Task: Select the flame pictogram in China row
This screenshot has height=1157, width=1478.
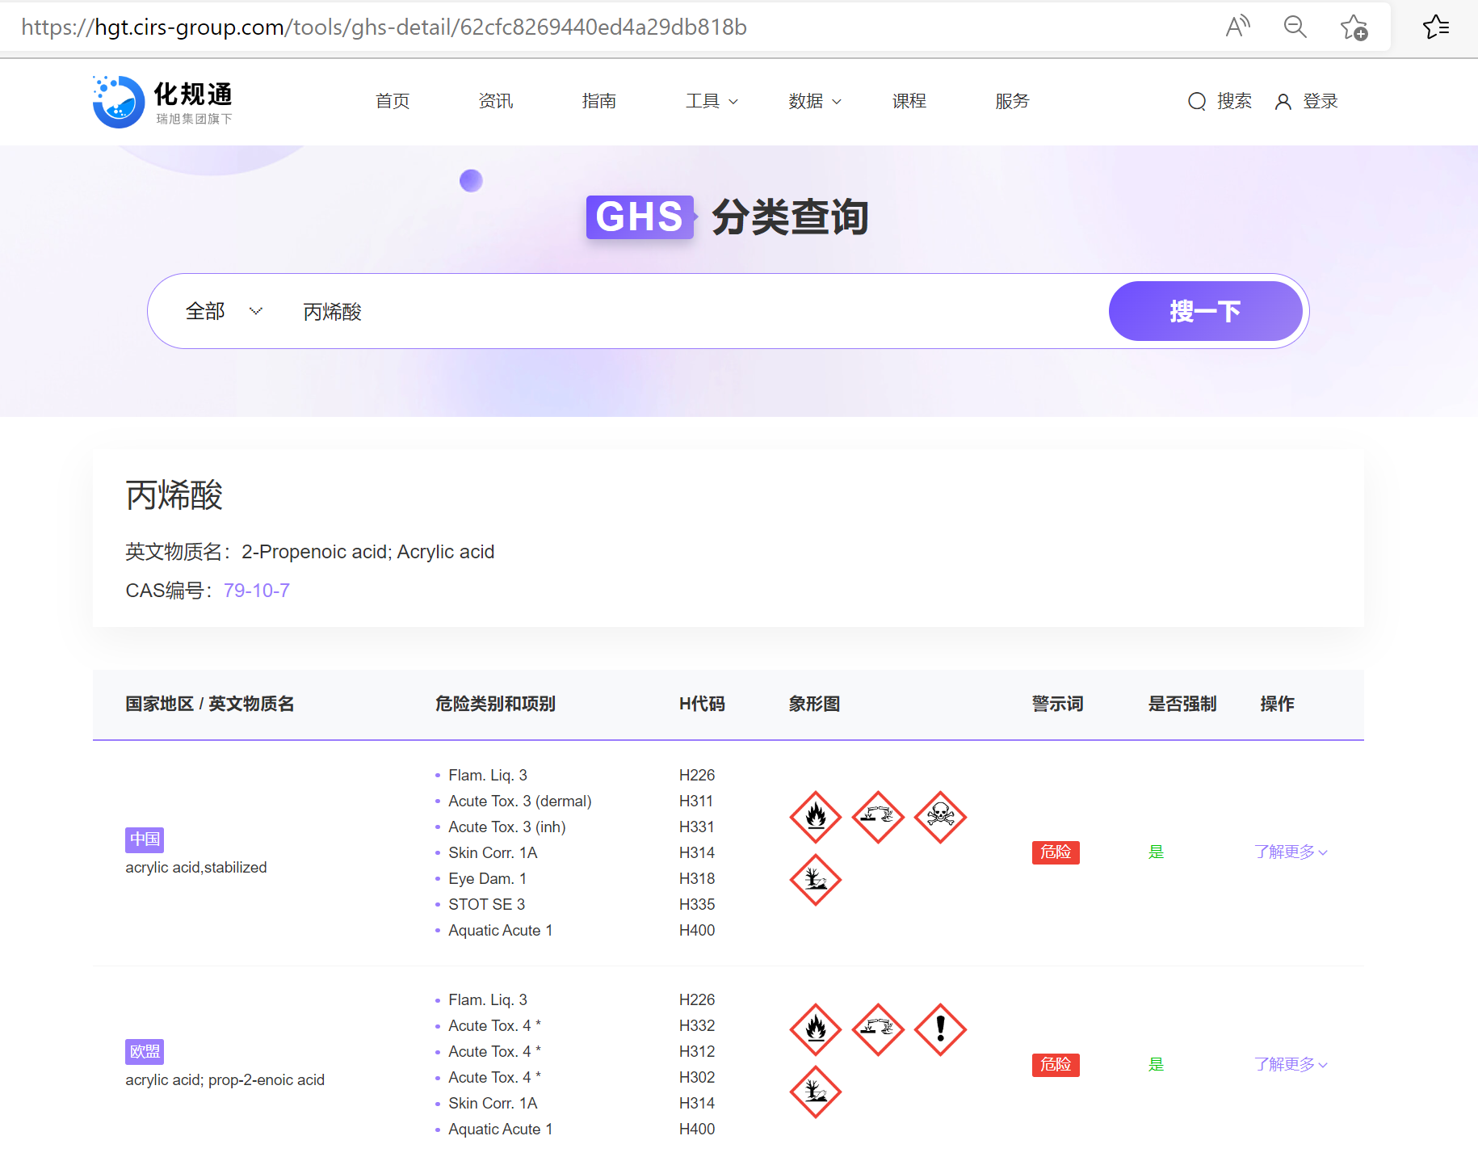Action: (x=815, y=817)
